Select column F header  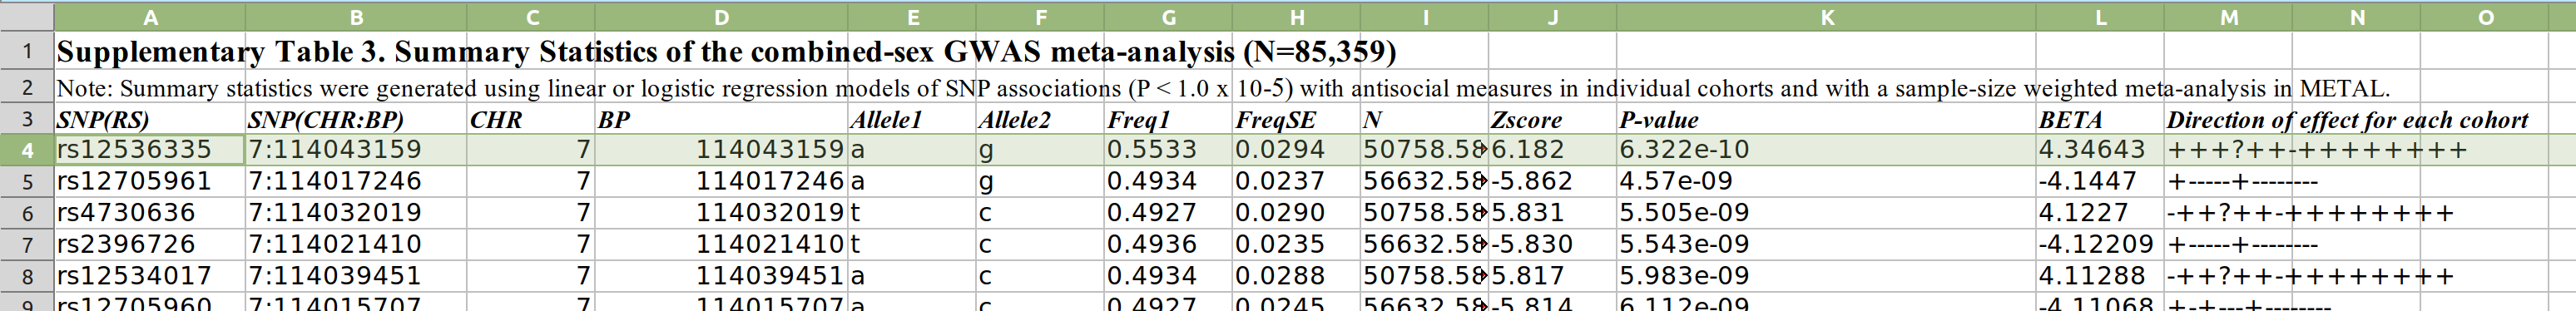click(x=1040, y=17)
